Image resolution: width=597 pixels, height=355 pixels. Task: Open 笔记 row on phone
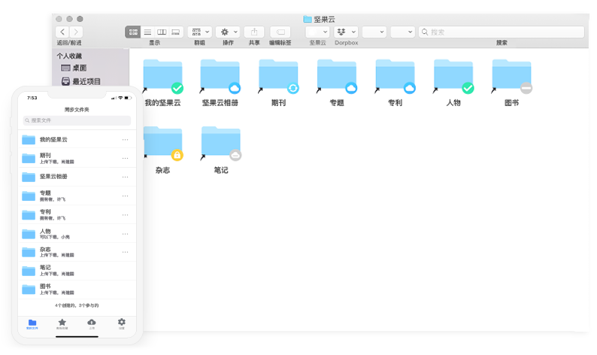(x=77, y=271)
